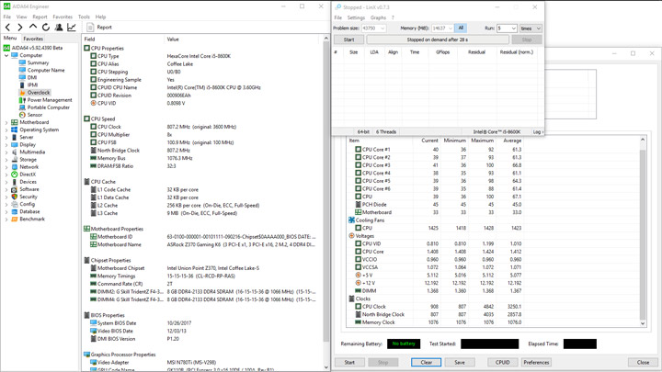Switch to the Favorites tab in sidebar
The image size is (662, 372).
click(x=33, y=39)
